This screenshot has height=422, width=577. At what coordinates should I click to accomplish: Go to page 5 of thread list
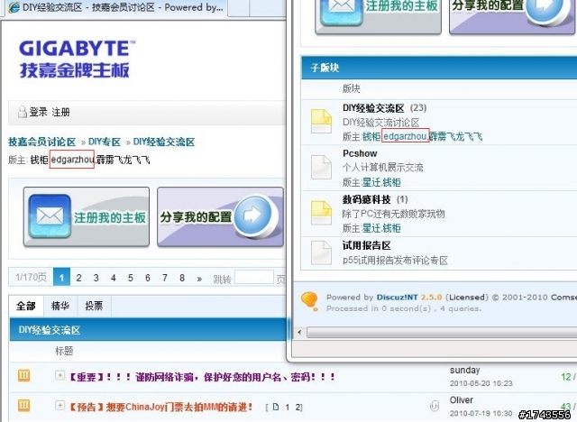click(130, 278)
